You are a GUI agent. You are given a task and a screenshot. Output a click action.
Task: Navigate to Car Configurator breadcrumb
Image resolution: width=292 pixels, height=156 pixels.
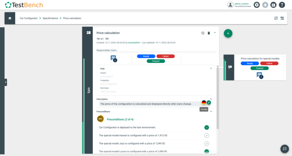[28, 18]
